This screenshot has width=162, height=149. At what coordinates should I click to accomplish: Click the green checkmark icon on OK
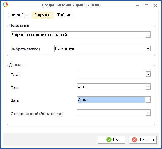pyautogui.click(x=109, y=140)
